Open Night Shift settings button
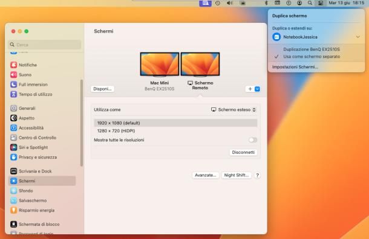This screenshot has width=369, height=239. (237, 175)
